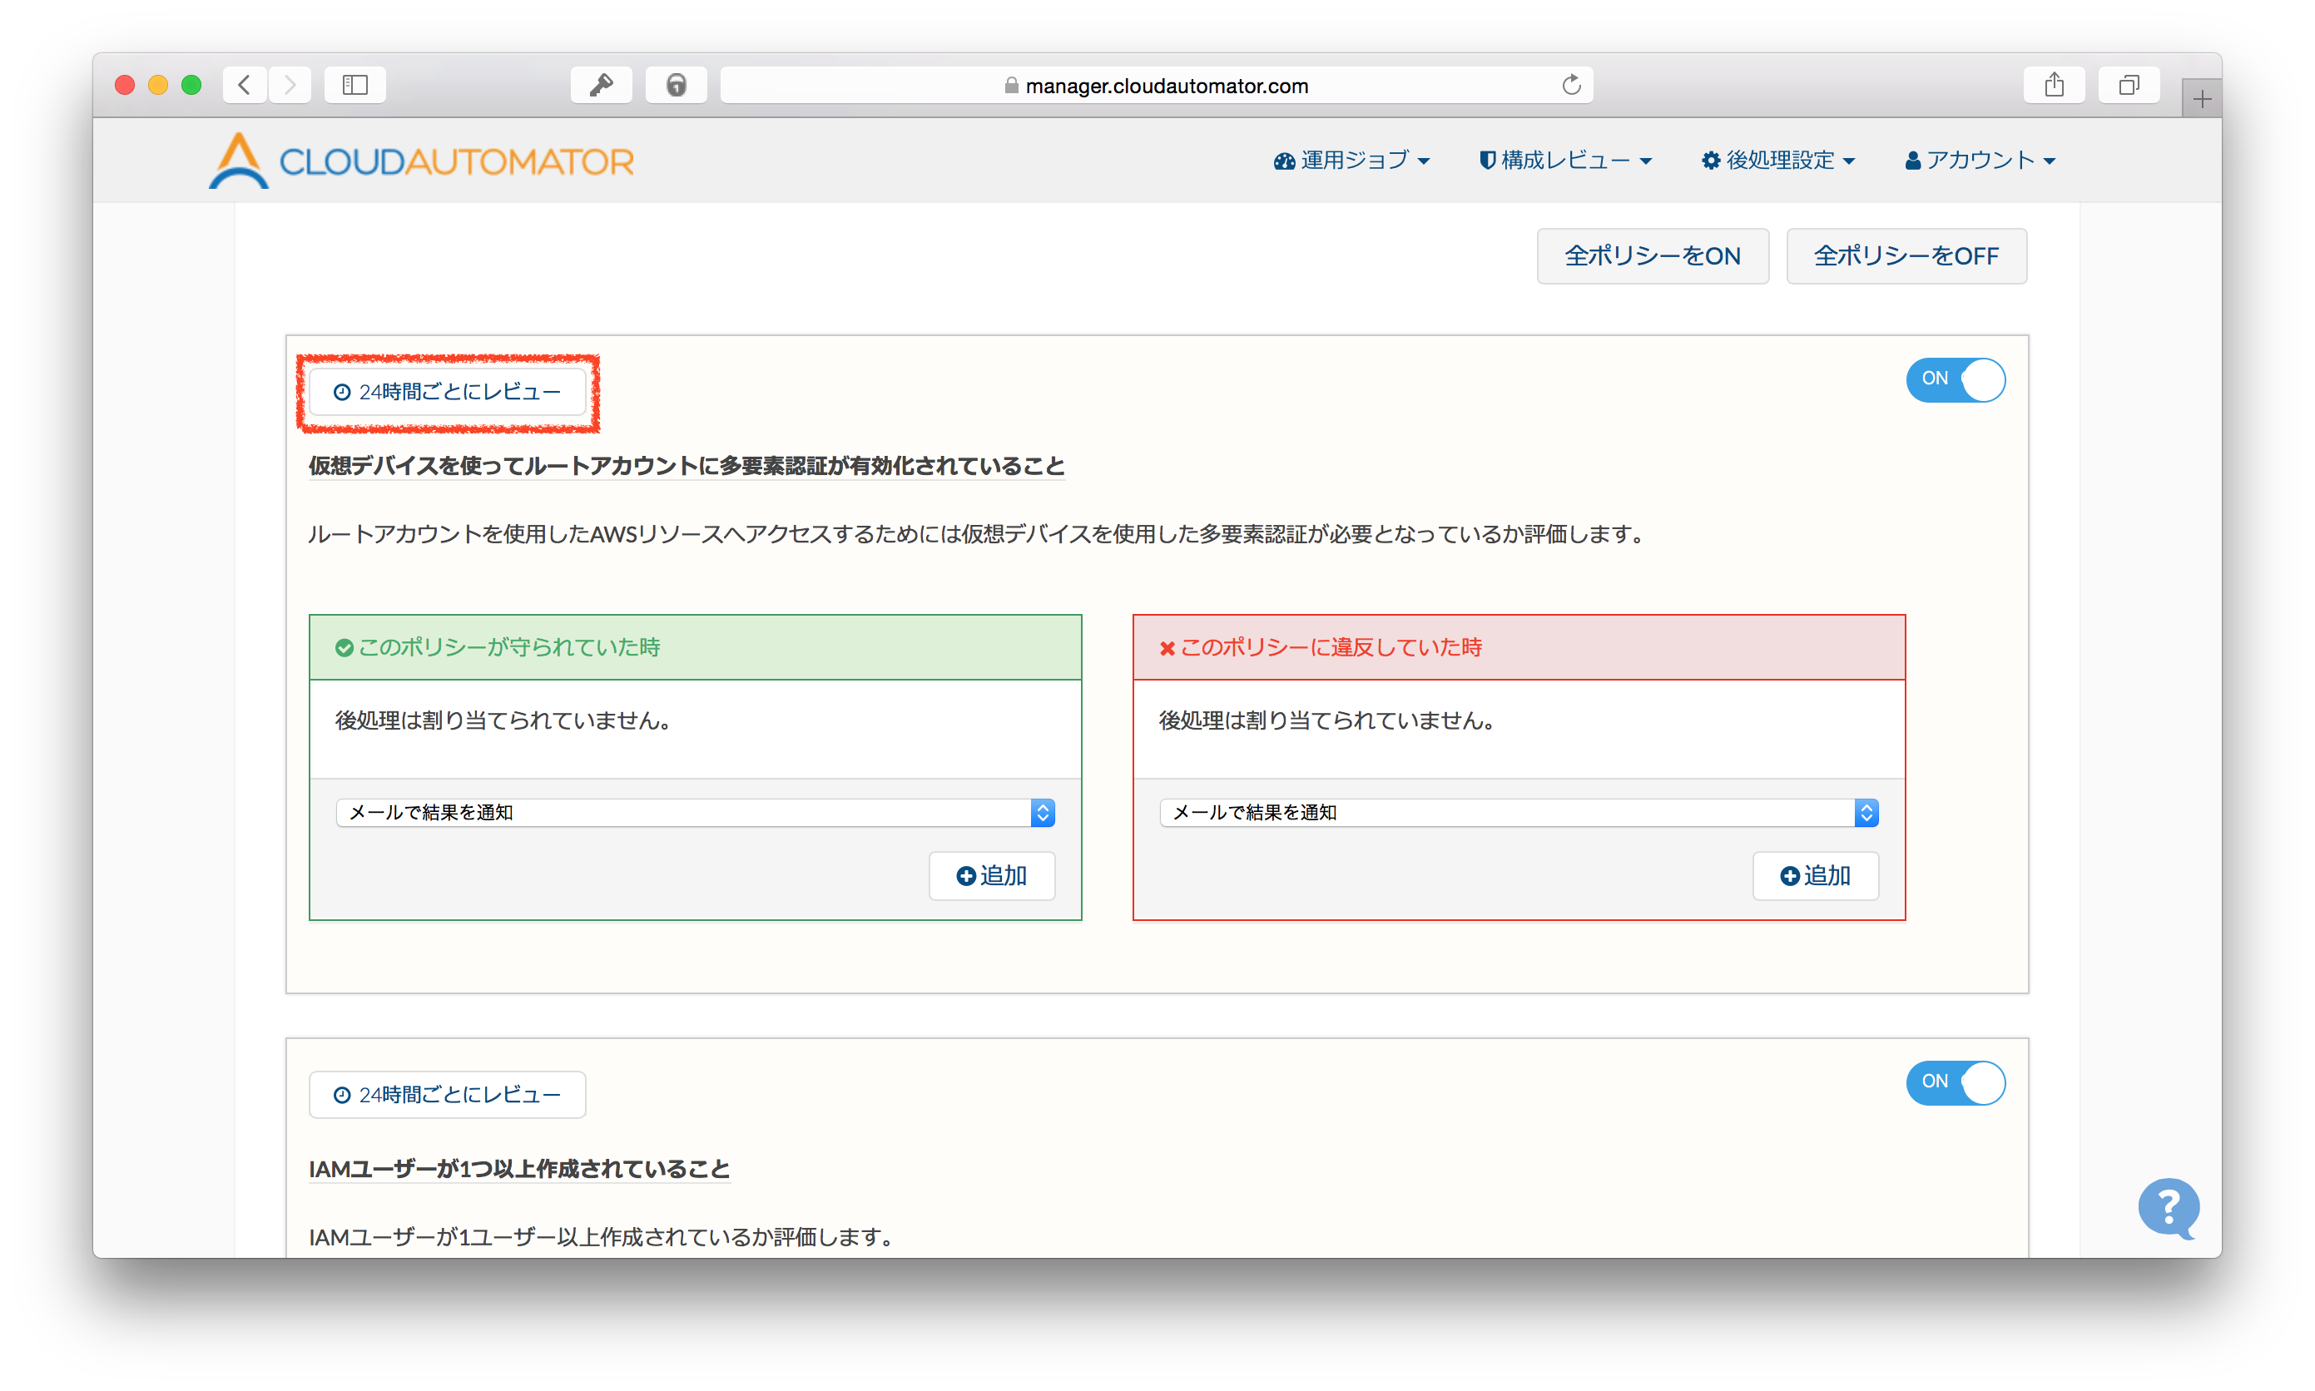This screenshot has height=1391, width=2315.
Task: Open the key password extension icon
Action: (601, 86)
